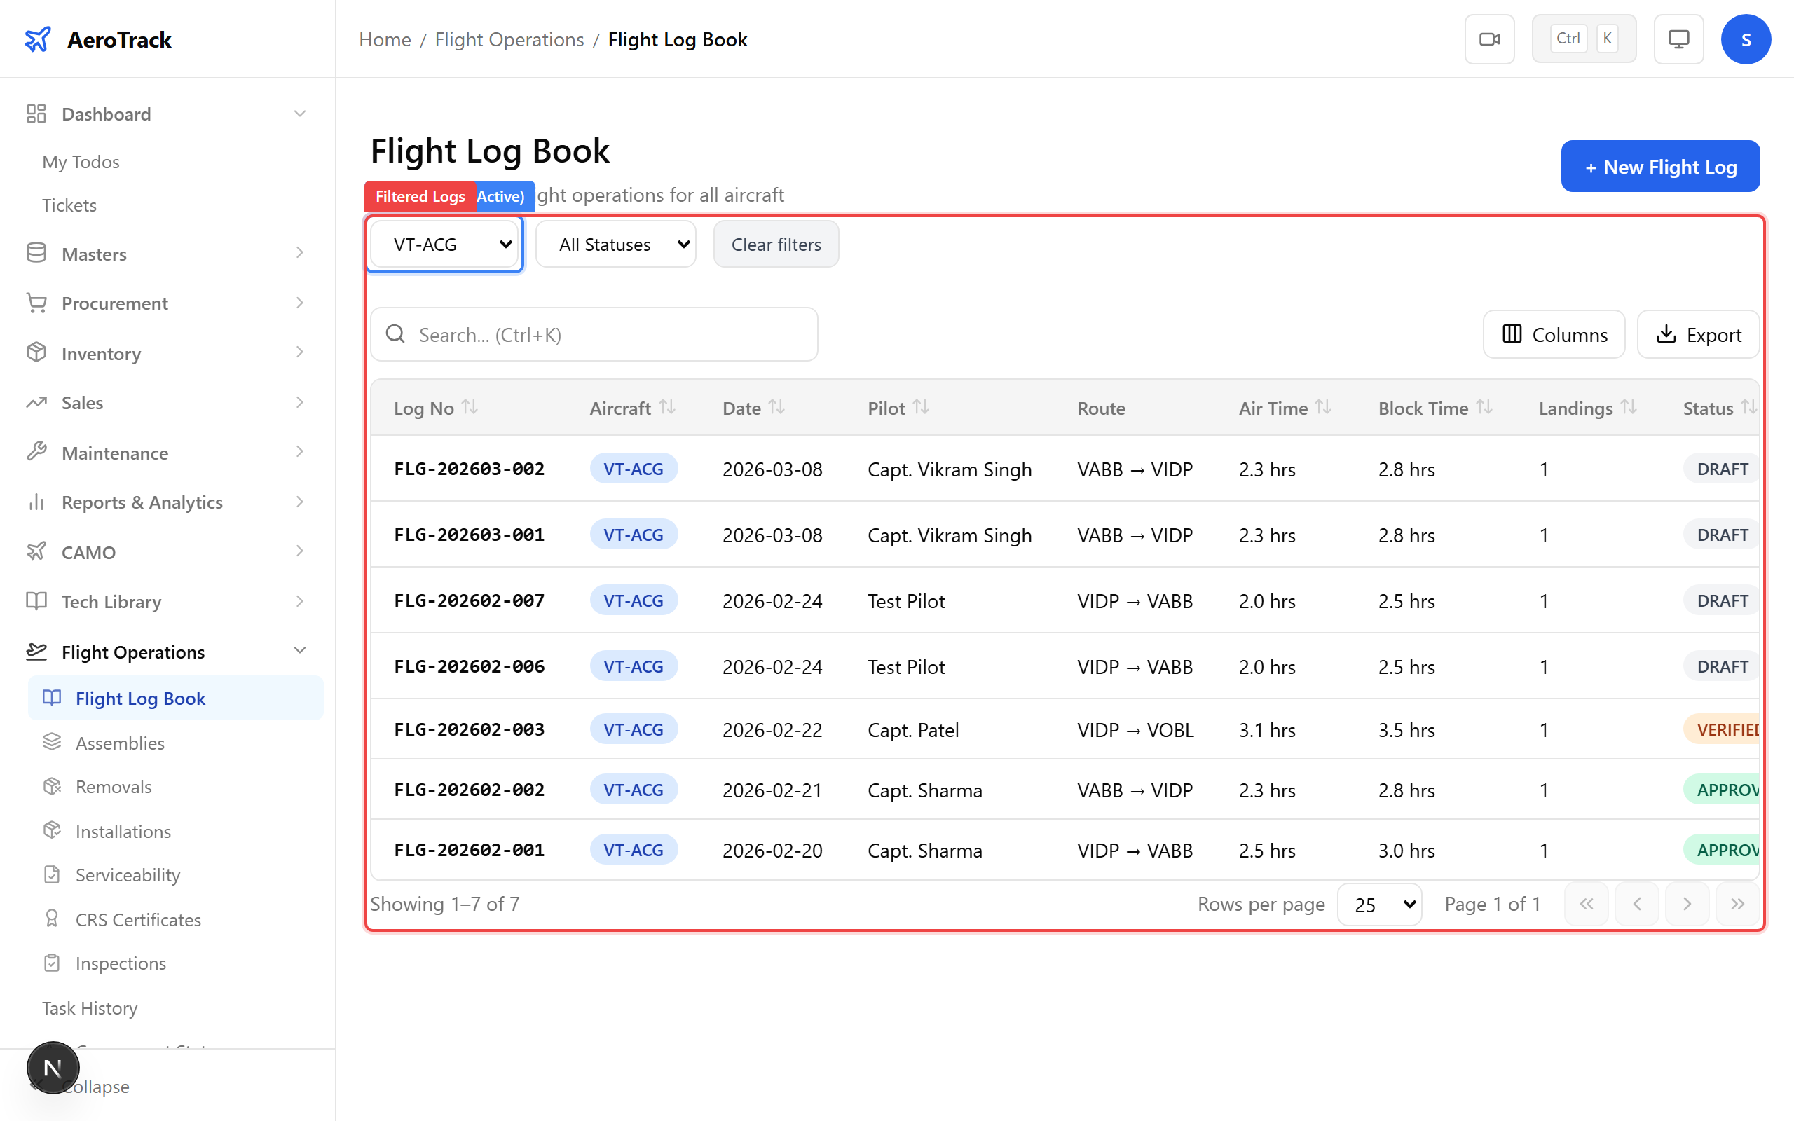Navigate to Home via the breadcrumb
The image size is (1794, 1121).
[385, 39]
